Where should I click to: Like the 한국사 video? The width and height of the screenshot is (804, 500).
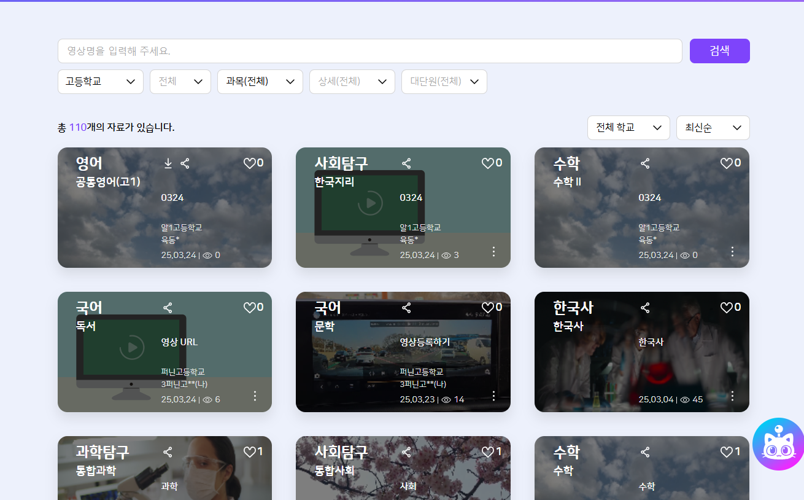pyautogui.click(x=726, y=308)
